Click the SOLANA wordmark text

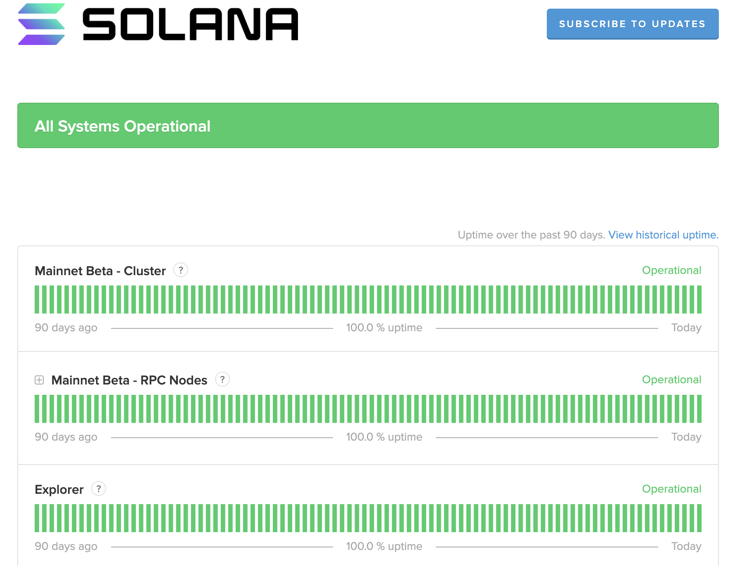[x=190, y=25]
